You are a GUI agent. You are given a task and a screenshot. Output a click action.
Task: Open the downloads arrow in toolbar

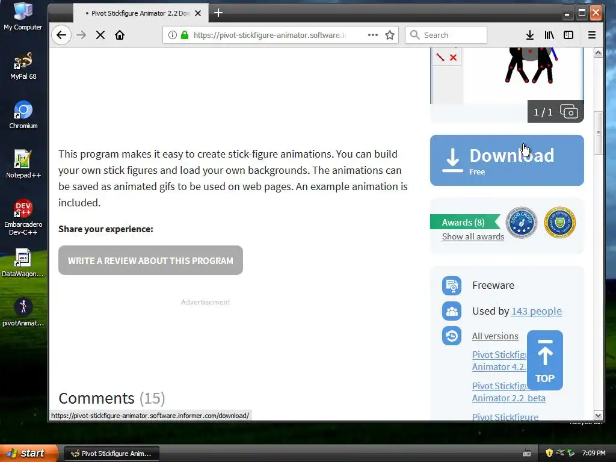click(x=529, y=35)
